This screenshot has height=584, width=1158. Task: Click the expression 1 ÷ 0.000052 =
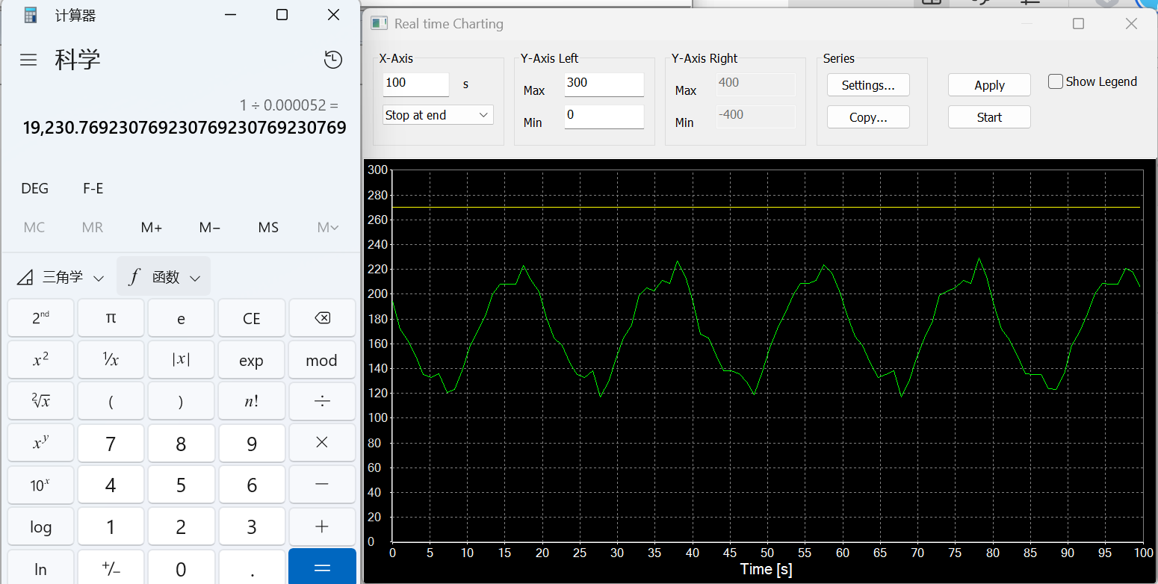click(x=289, y=105)
